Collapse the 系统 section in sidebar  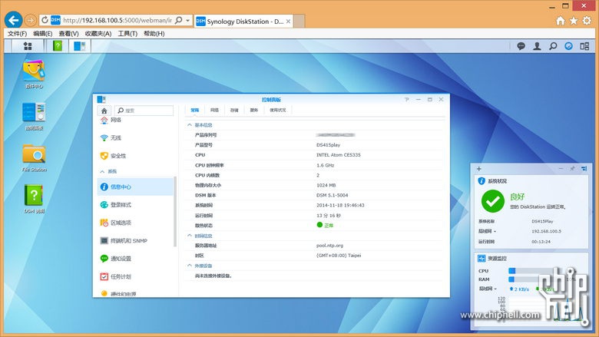(x=102, y=171)
